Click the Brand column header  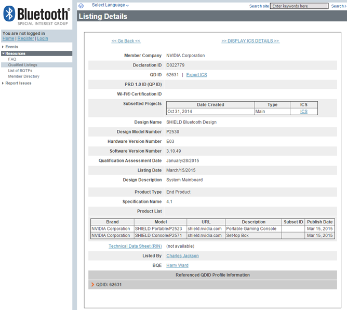tap(112, 222)
